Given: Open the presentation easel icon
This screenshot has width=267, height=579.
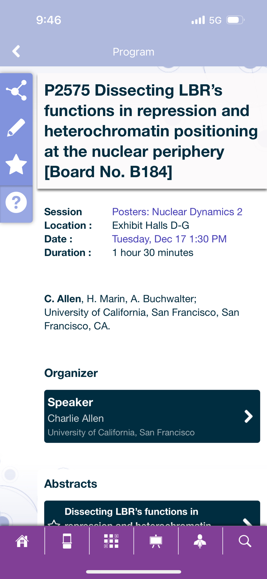Looking at the screenshot, I should (x=156, y=541).
